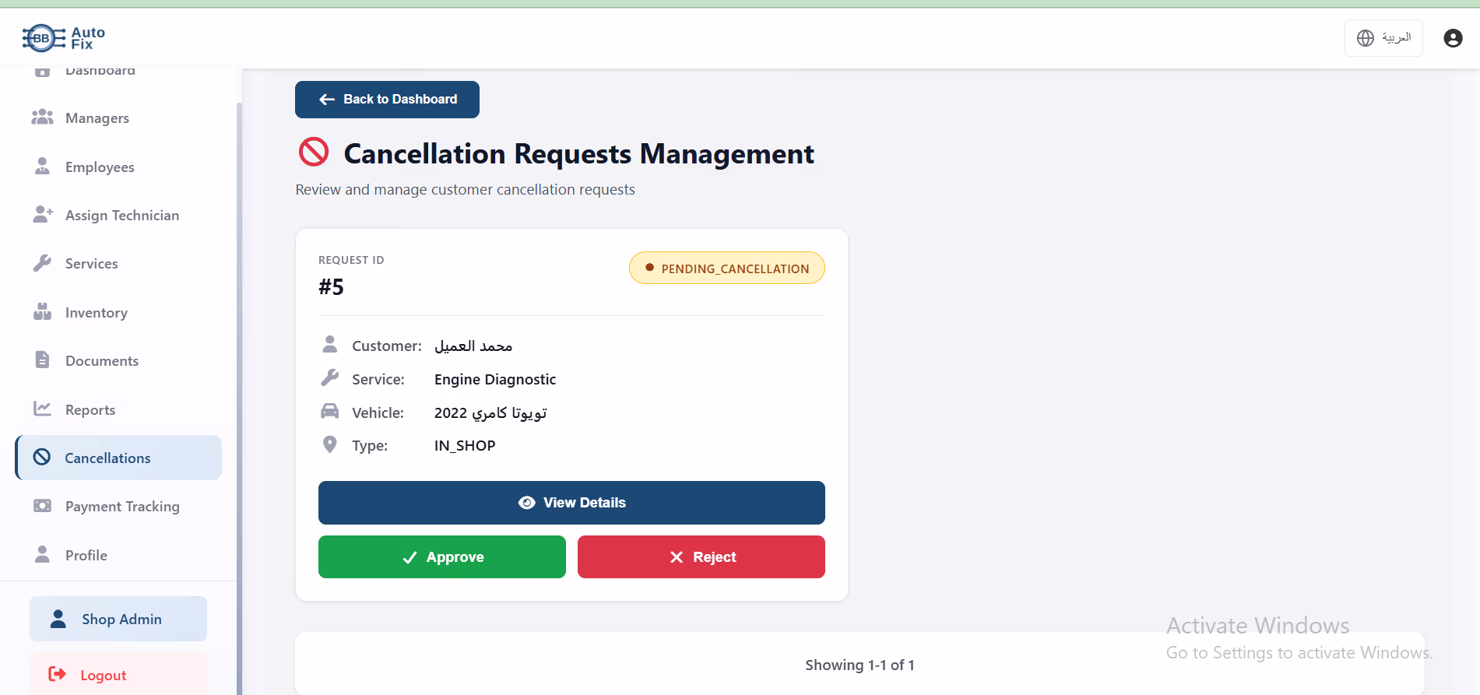Click the checkmark icon on Approve
The width and height of the screenshot is (1480, 695).
click(410, 557)
